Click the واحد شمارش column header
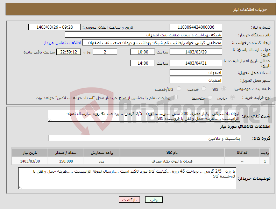 [x=102, y=153]
